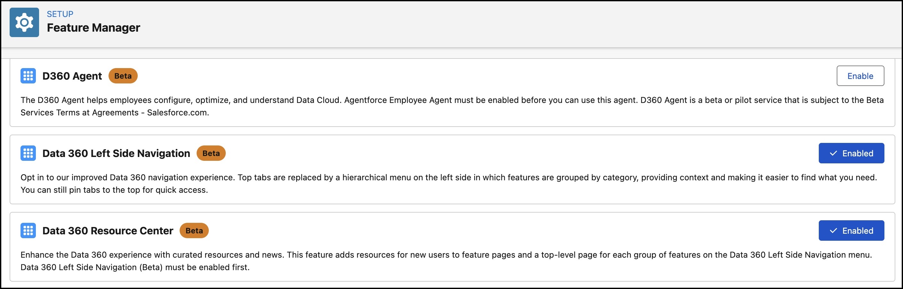The image size is (903, 289).
Task: Click the D360 Agent grid icon
Action: tap(28, 76)
